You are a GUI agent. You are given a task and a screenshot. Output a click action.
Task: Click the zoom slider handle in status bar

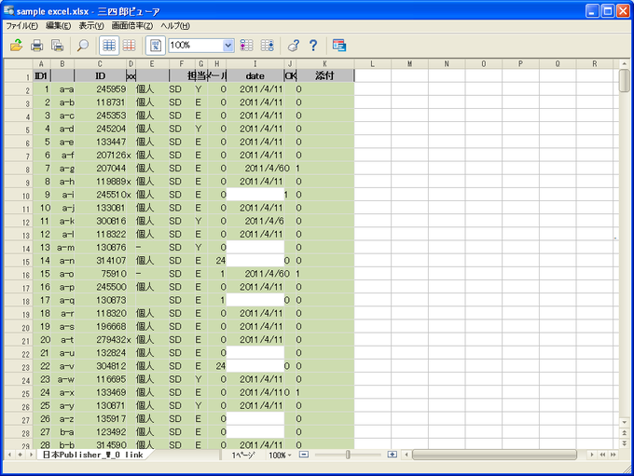pos(348,455)
